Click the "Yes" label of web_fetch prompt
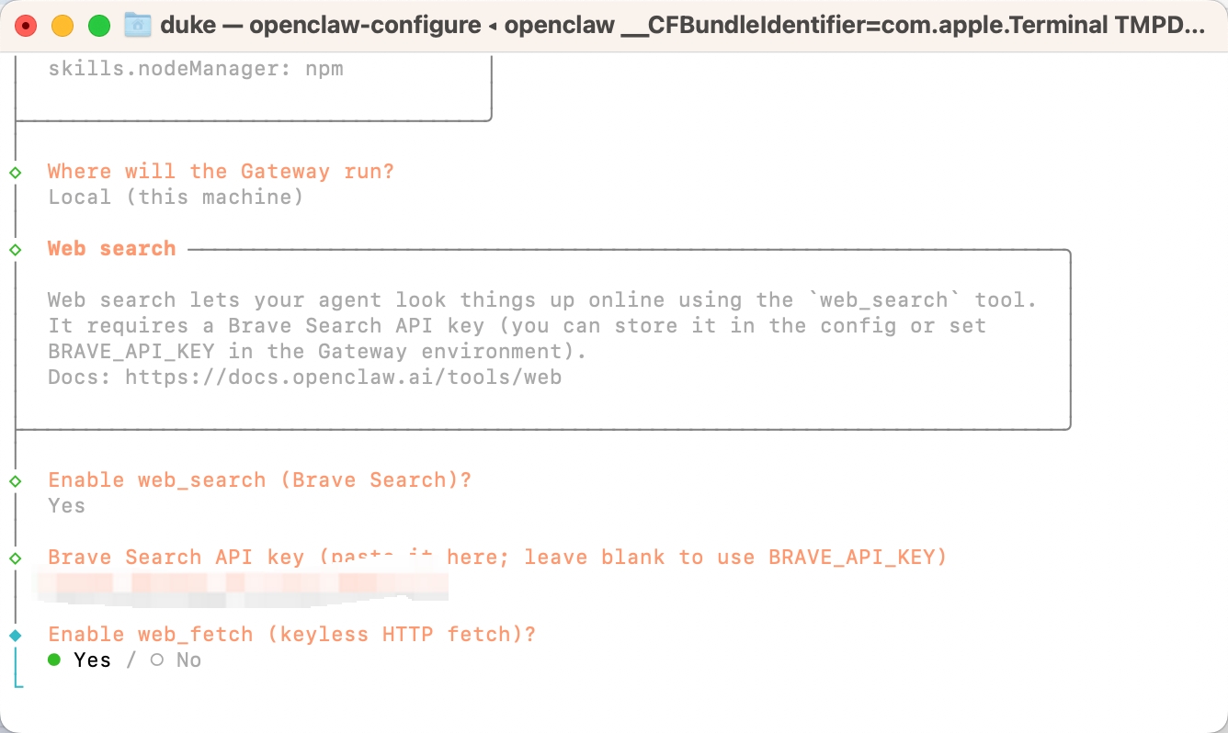 pos(92,660)
